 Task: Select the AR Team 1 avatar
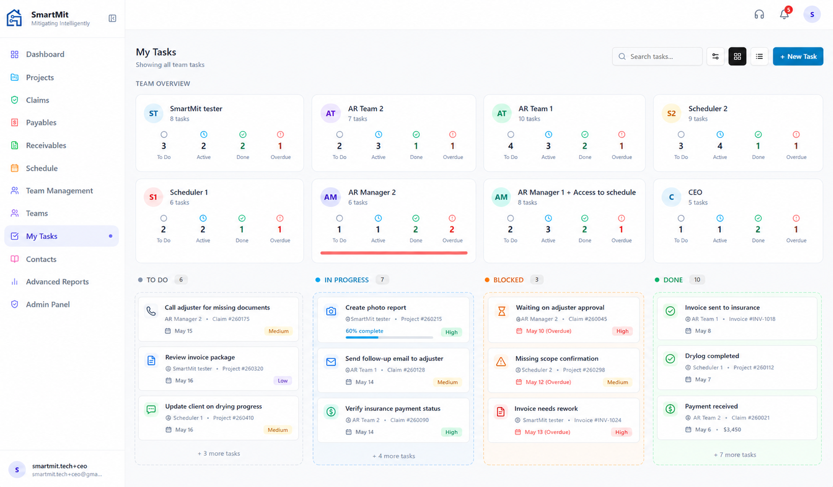(502, 113)
